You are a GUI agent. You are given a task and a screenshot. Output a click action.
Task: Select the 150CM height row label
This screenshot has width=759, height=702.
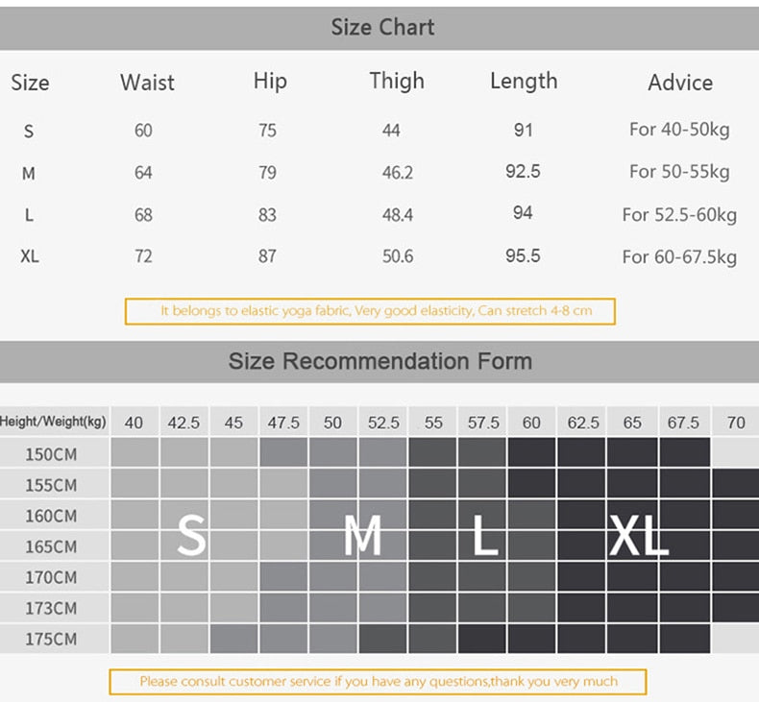(x=52, y=454)
